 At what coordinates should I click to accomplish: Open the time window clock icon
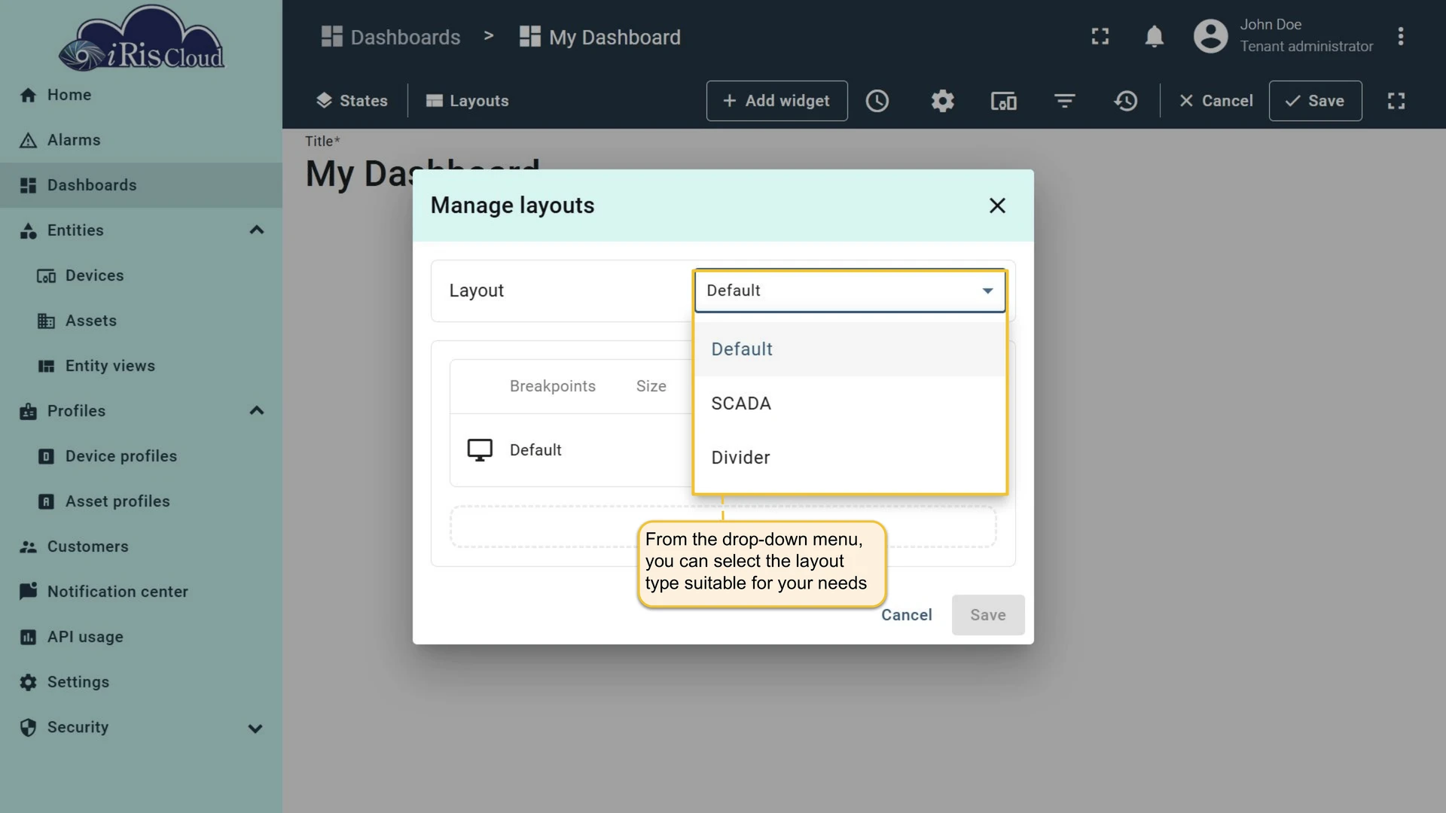pos(877,101)
